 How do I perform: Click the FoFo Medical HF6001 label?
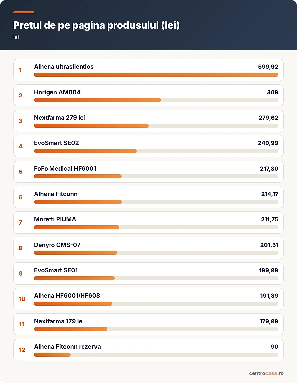(x=65, y=169)
